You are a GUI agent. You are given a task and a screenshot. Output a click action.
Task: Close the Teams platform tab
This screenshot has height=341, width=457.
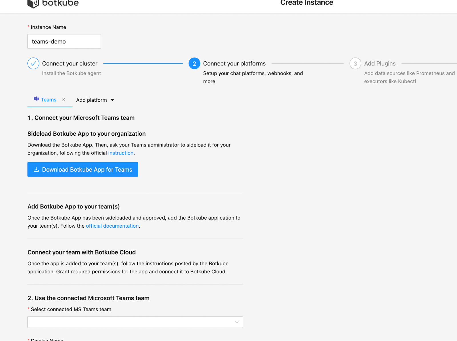pyautogui.click(x=64, y=99)
